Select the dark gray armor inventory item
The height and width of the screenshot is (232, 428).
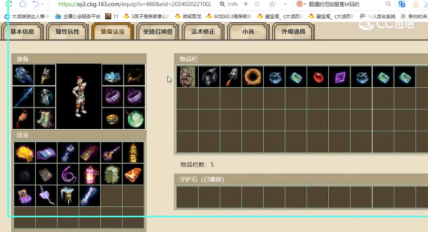(x=209, y=77)
